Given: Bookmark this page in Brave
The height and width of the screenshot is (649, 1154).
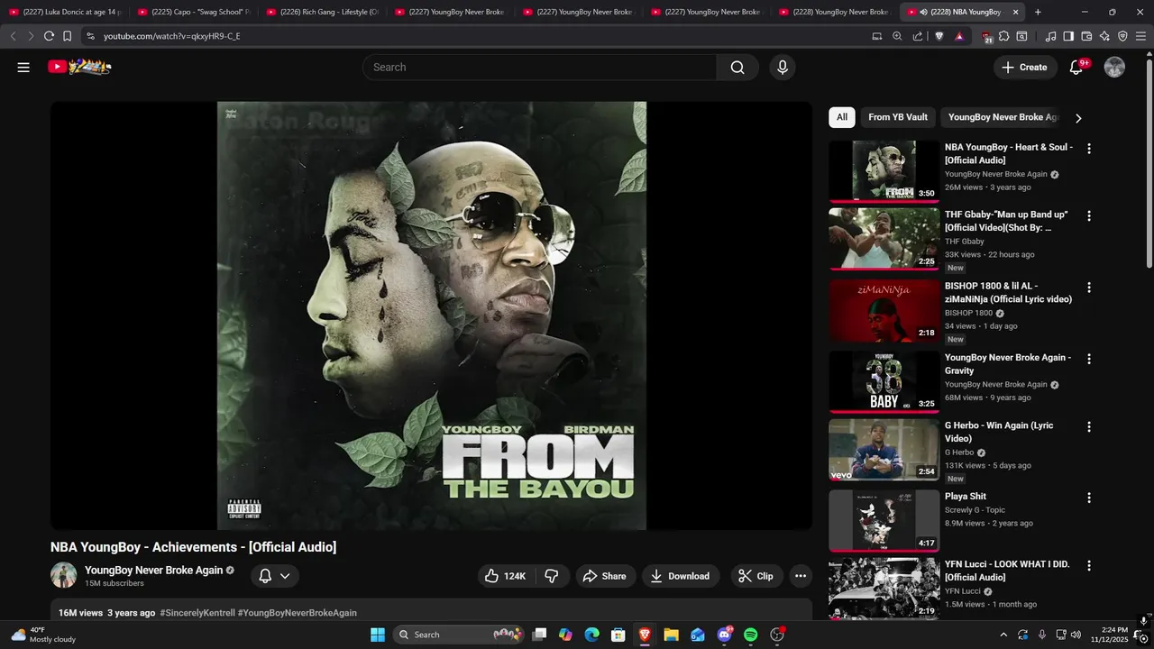Looking at the screenshot, I should 67,36.
